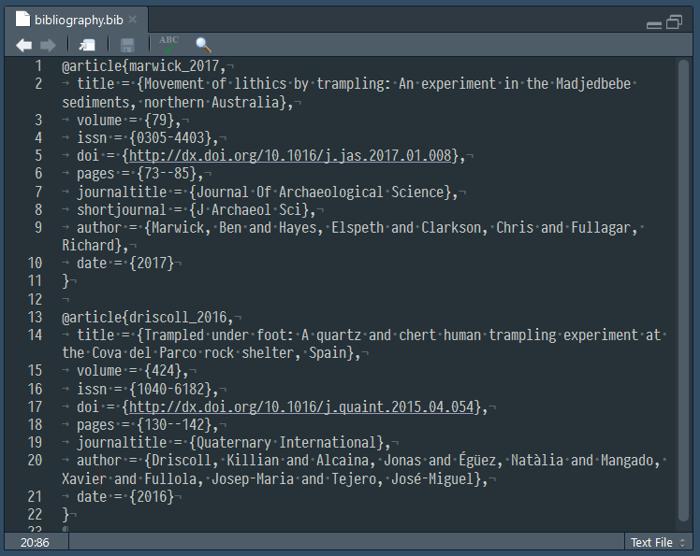Run spell check on document
Screen dimensions: 700x556
coord(168,43)
